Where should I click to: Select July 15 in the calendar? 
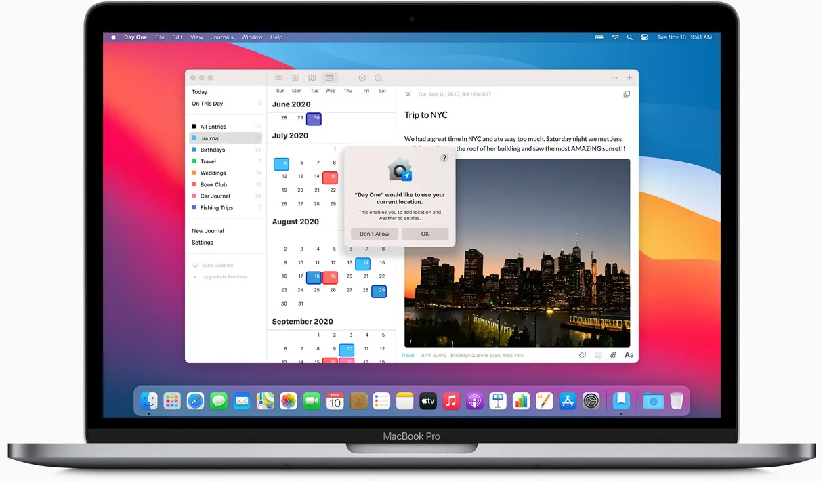pos(330,177)
